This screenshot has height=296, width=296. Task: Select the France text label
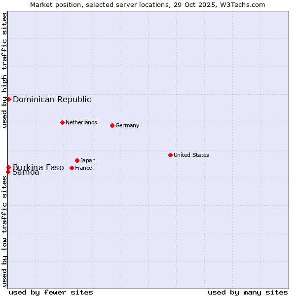point(83,168)
